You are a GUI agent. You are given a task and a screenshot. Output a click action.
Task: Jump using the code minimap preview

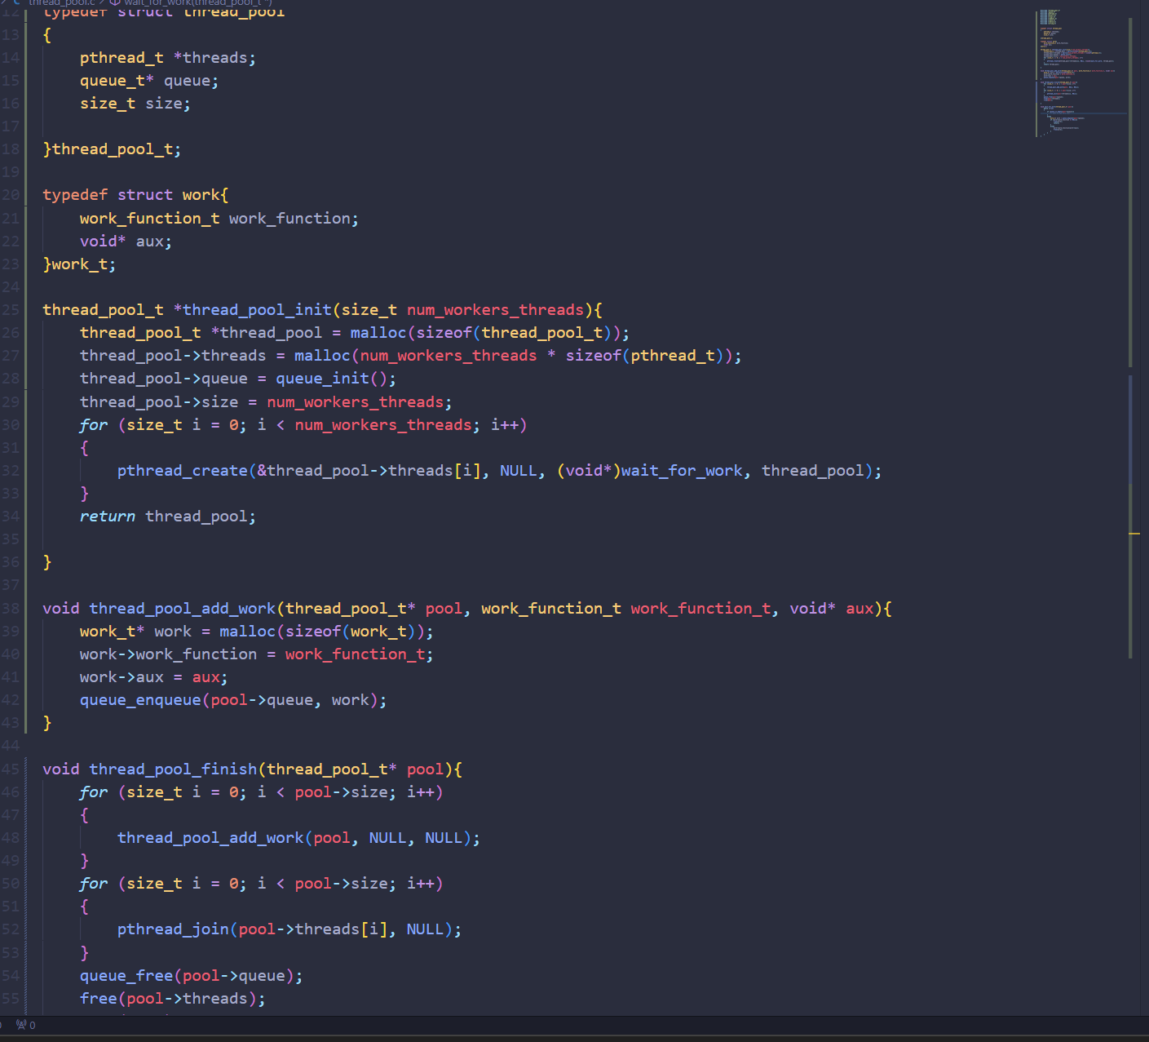[x=1081, y=73]
